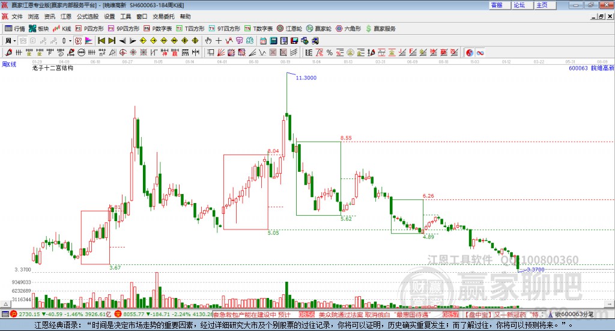The width and height of the screenshot is (615, 331).
Task: Open the 工具 menu
Action: [126, 16]
